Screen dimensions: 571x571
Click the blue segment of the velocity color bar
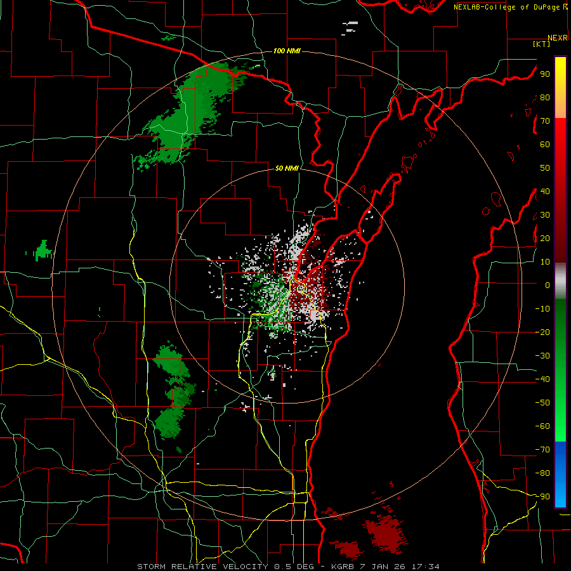pyautogui.click(x=560, y=475)
